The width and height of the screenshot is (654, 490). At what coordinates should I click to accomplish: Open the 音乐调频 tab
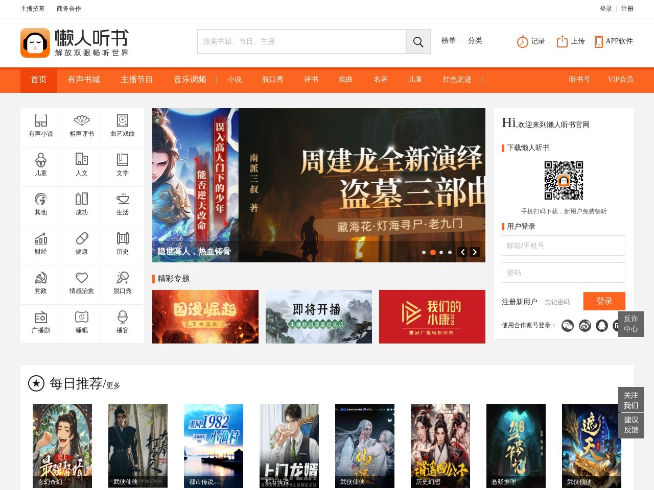[x=190, y=80]
